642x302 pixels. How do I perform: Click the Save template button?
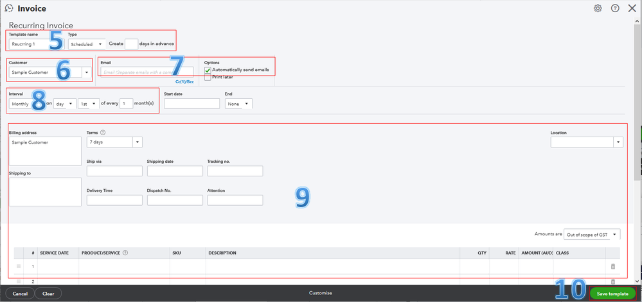612,294
